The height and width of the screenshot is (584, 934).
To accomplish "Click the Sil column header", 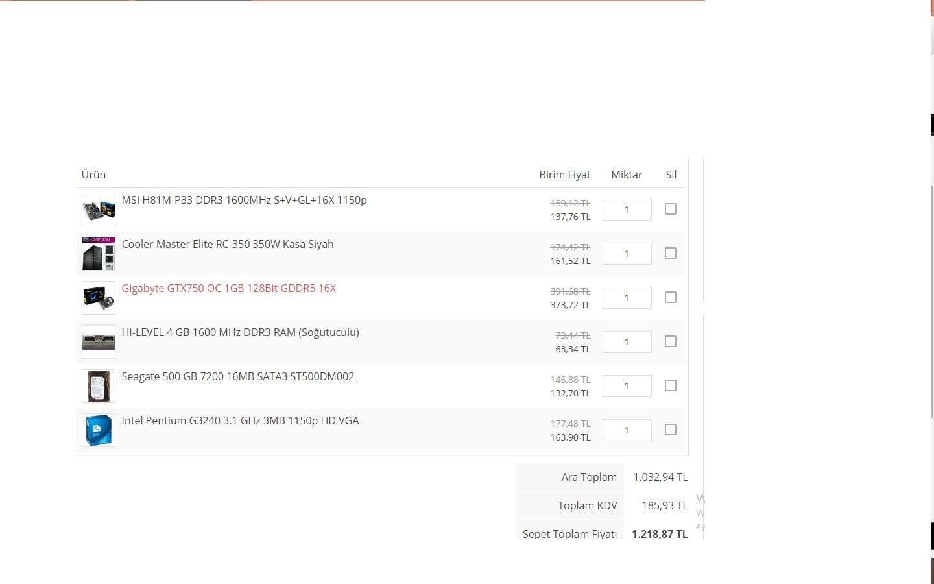I will tap(671, 175).
